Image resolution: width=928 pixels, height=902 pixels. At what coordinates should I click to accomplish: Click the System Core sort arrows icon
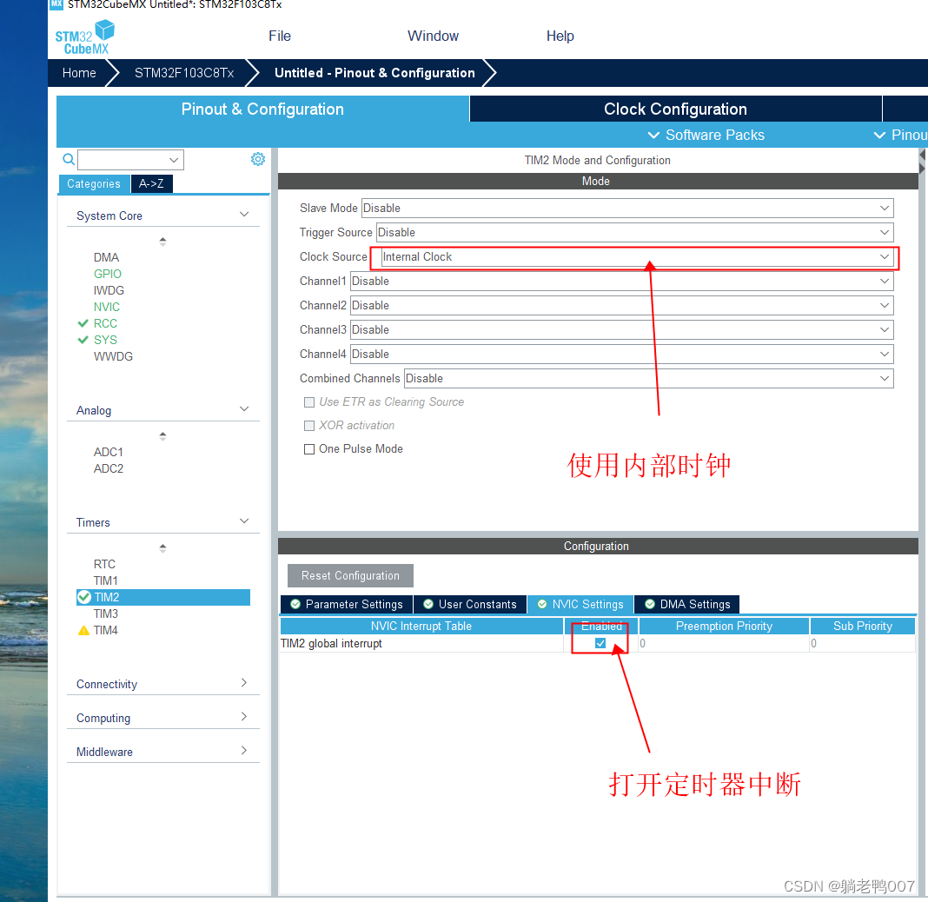162,242
